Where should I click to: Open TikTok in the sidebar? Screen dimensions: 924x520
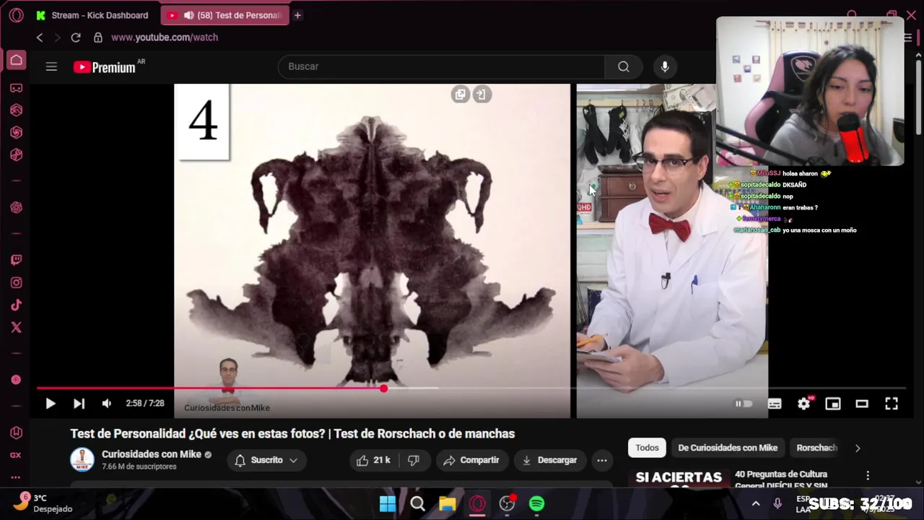(x=16, y=305)
